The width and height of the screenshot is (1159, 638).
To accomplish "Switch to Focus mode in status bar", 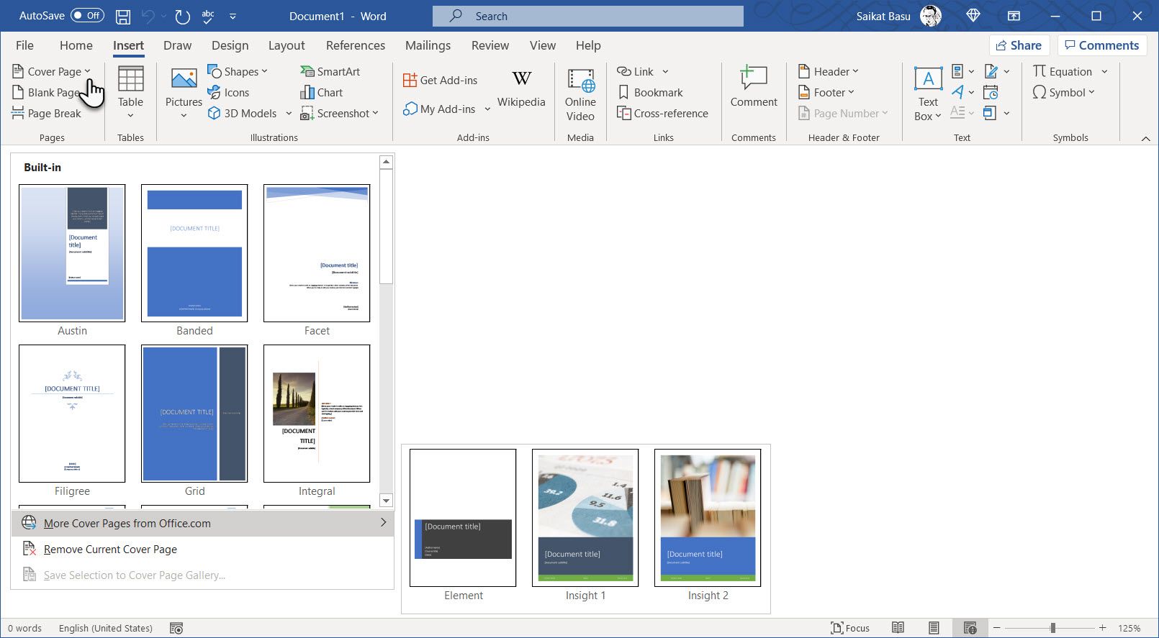I will click(x=850, y=628).
